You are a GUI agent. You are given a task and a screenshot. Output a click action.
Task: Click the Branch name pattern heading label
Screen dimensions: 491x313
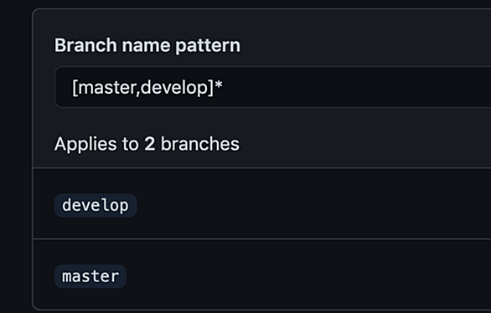point(147,46)
